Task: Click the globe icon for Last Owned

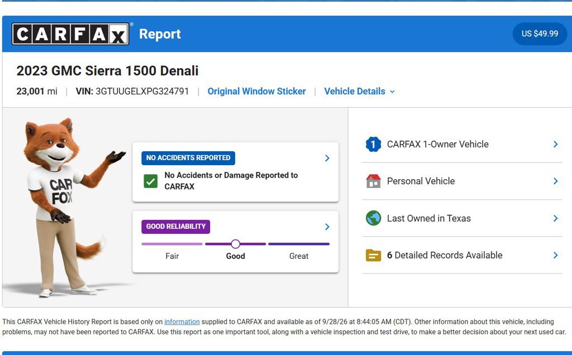Action: coord(373,218)
